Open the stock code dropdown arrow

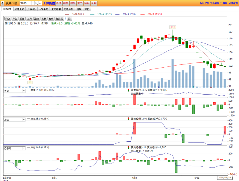pos(32,3)
